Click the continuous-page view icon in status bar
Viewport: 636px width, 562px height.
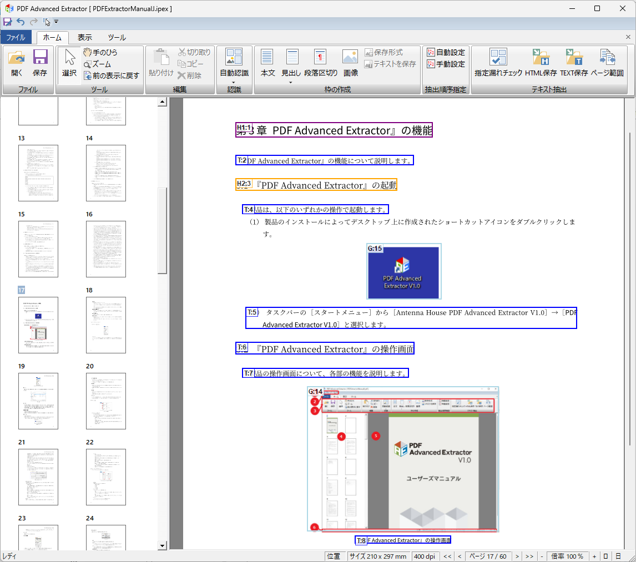pos(618,556)
